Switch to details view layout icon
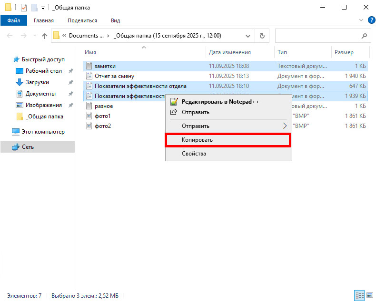 (x=359, y=295)
